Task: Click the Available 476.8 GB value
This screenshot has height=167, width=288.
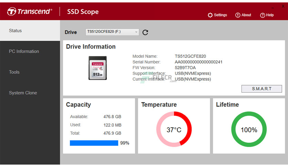Action: point(112,117)
